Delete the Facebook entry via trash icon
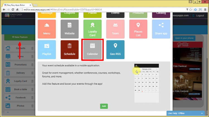This screenshot has height=117, width=209. click(32, 98)
